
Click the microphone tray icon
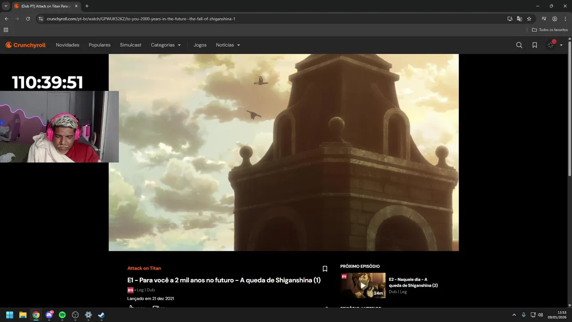pyautogui.click(x=524, y=315)
